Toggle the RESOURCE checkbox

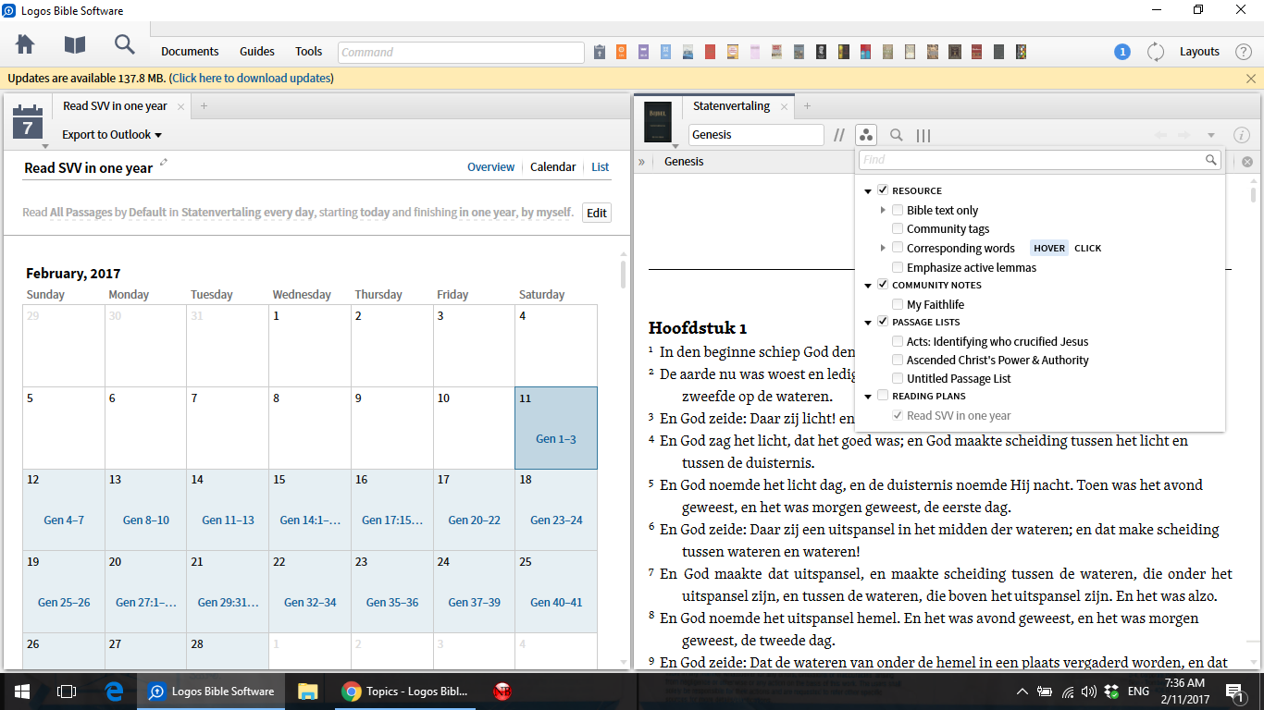click(x=883, y=190)
